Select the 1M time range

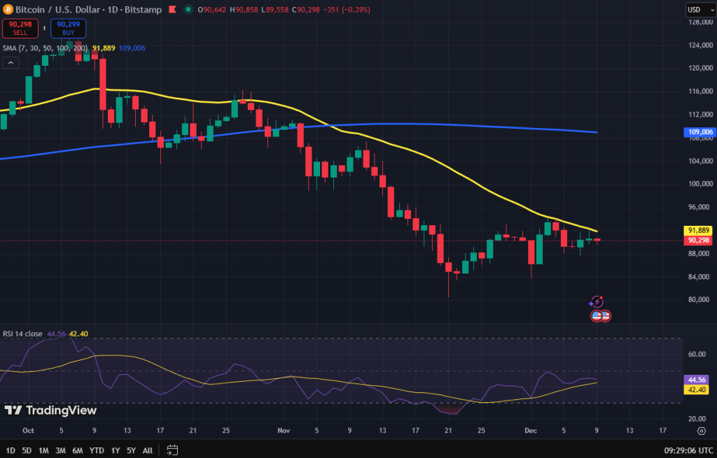coord(43,451)
